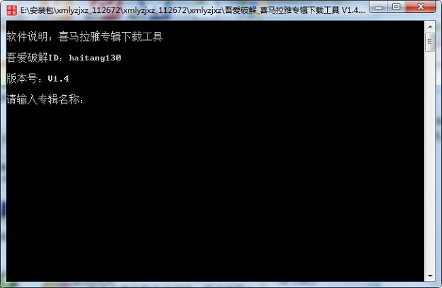
Task: Click the empty black console area
Action: (x=214, y=192)
